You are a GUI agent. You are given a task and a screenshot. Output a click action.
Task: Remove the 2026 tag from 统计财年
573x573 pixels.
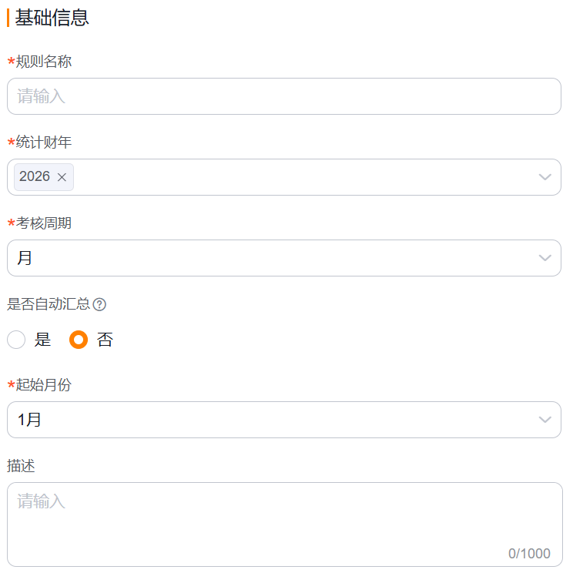[x=62, y=177]
